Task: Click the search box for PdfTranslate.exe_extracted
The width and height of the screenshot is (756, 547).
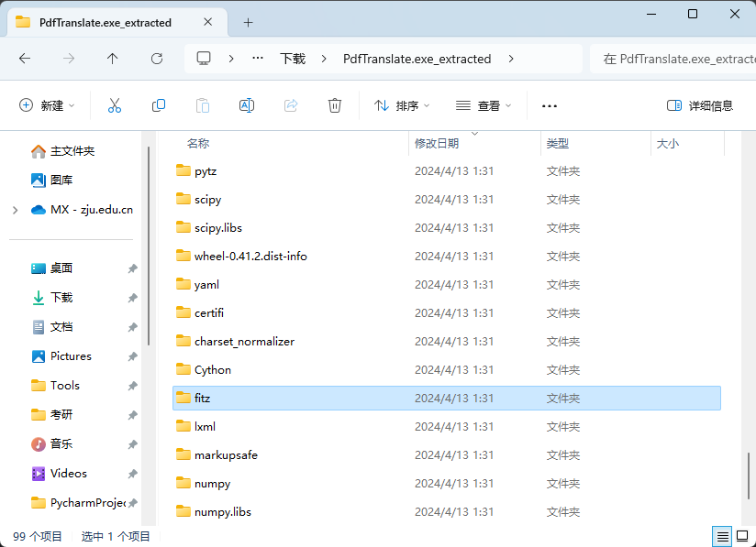Action: click(673, 59)
